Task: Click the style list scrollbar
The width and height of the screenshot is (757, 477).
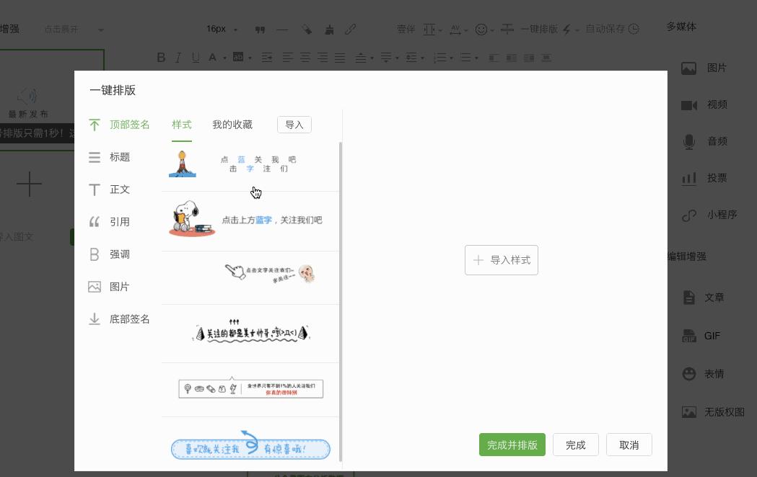Action: tap(341, 301)
